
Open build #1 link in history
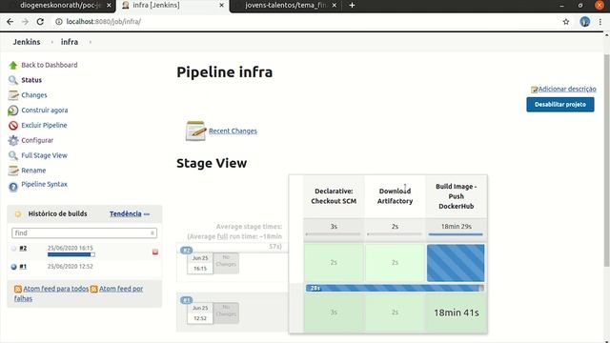click(23, 267)
